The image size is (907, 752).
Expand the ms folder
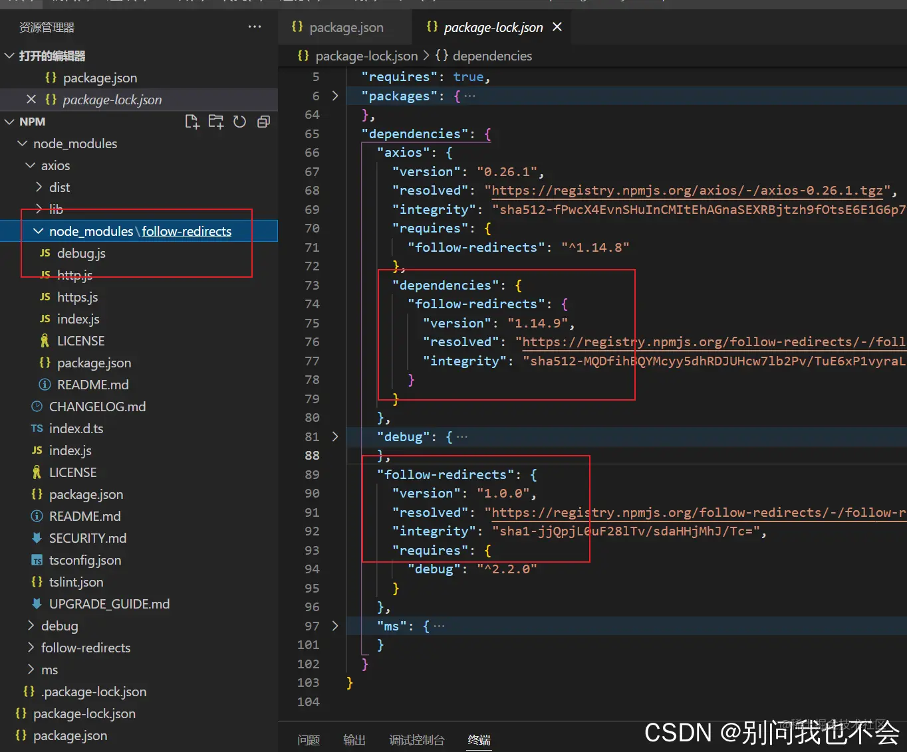[x=31, y=670]
